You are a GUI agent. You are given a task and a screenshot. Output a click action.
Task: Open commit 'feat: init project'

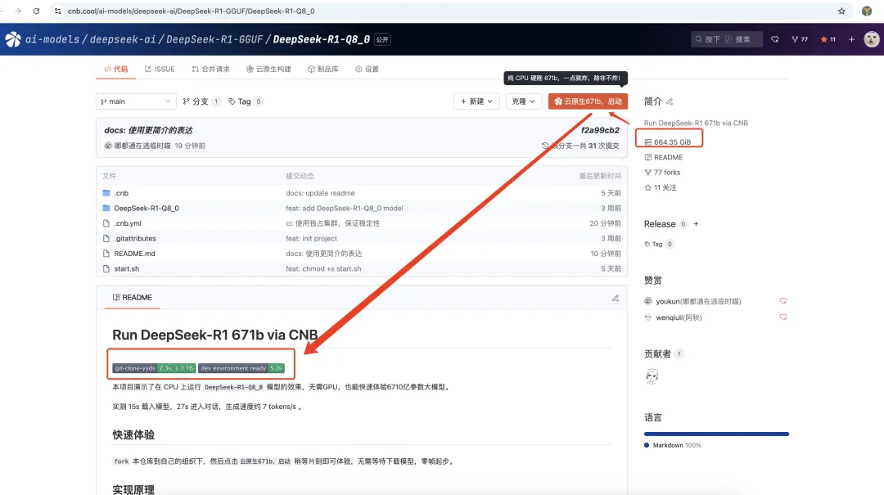point(311,238)
